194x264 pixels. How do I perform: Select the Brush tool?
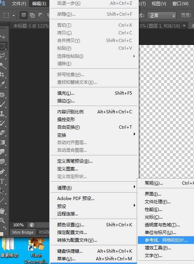(x=3, y=104)
